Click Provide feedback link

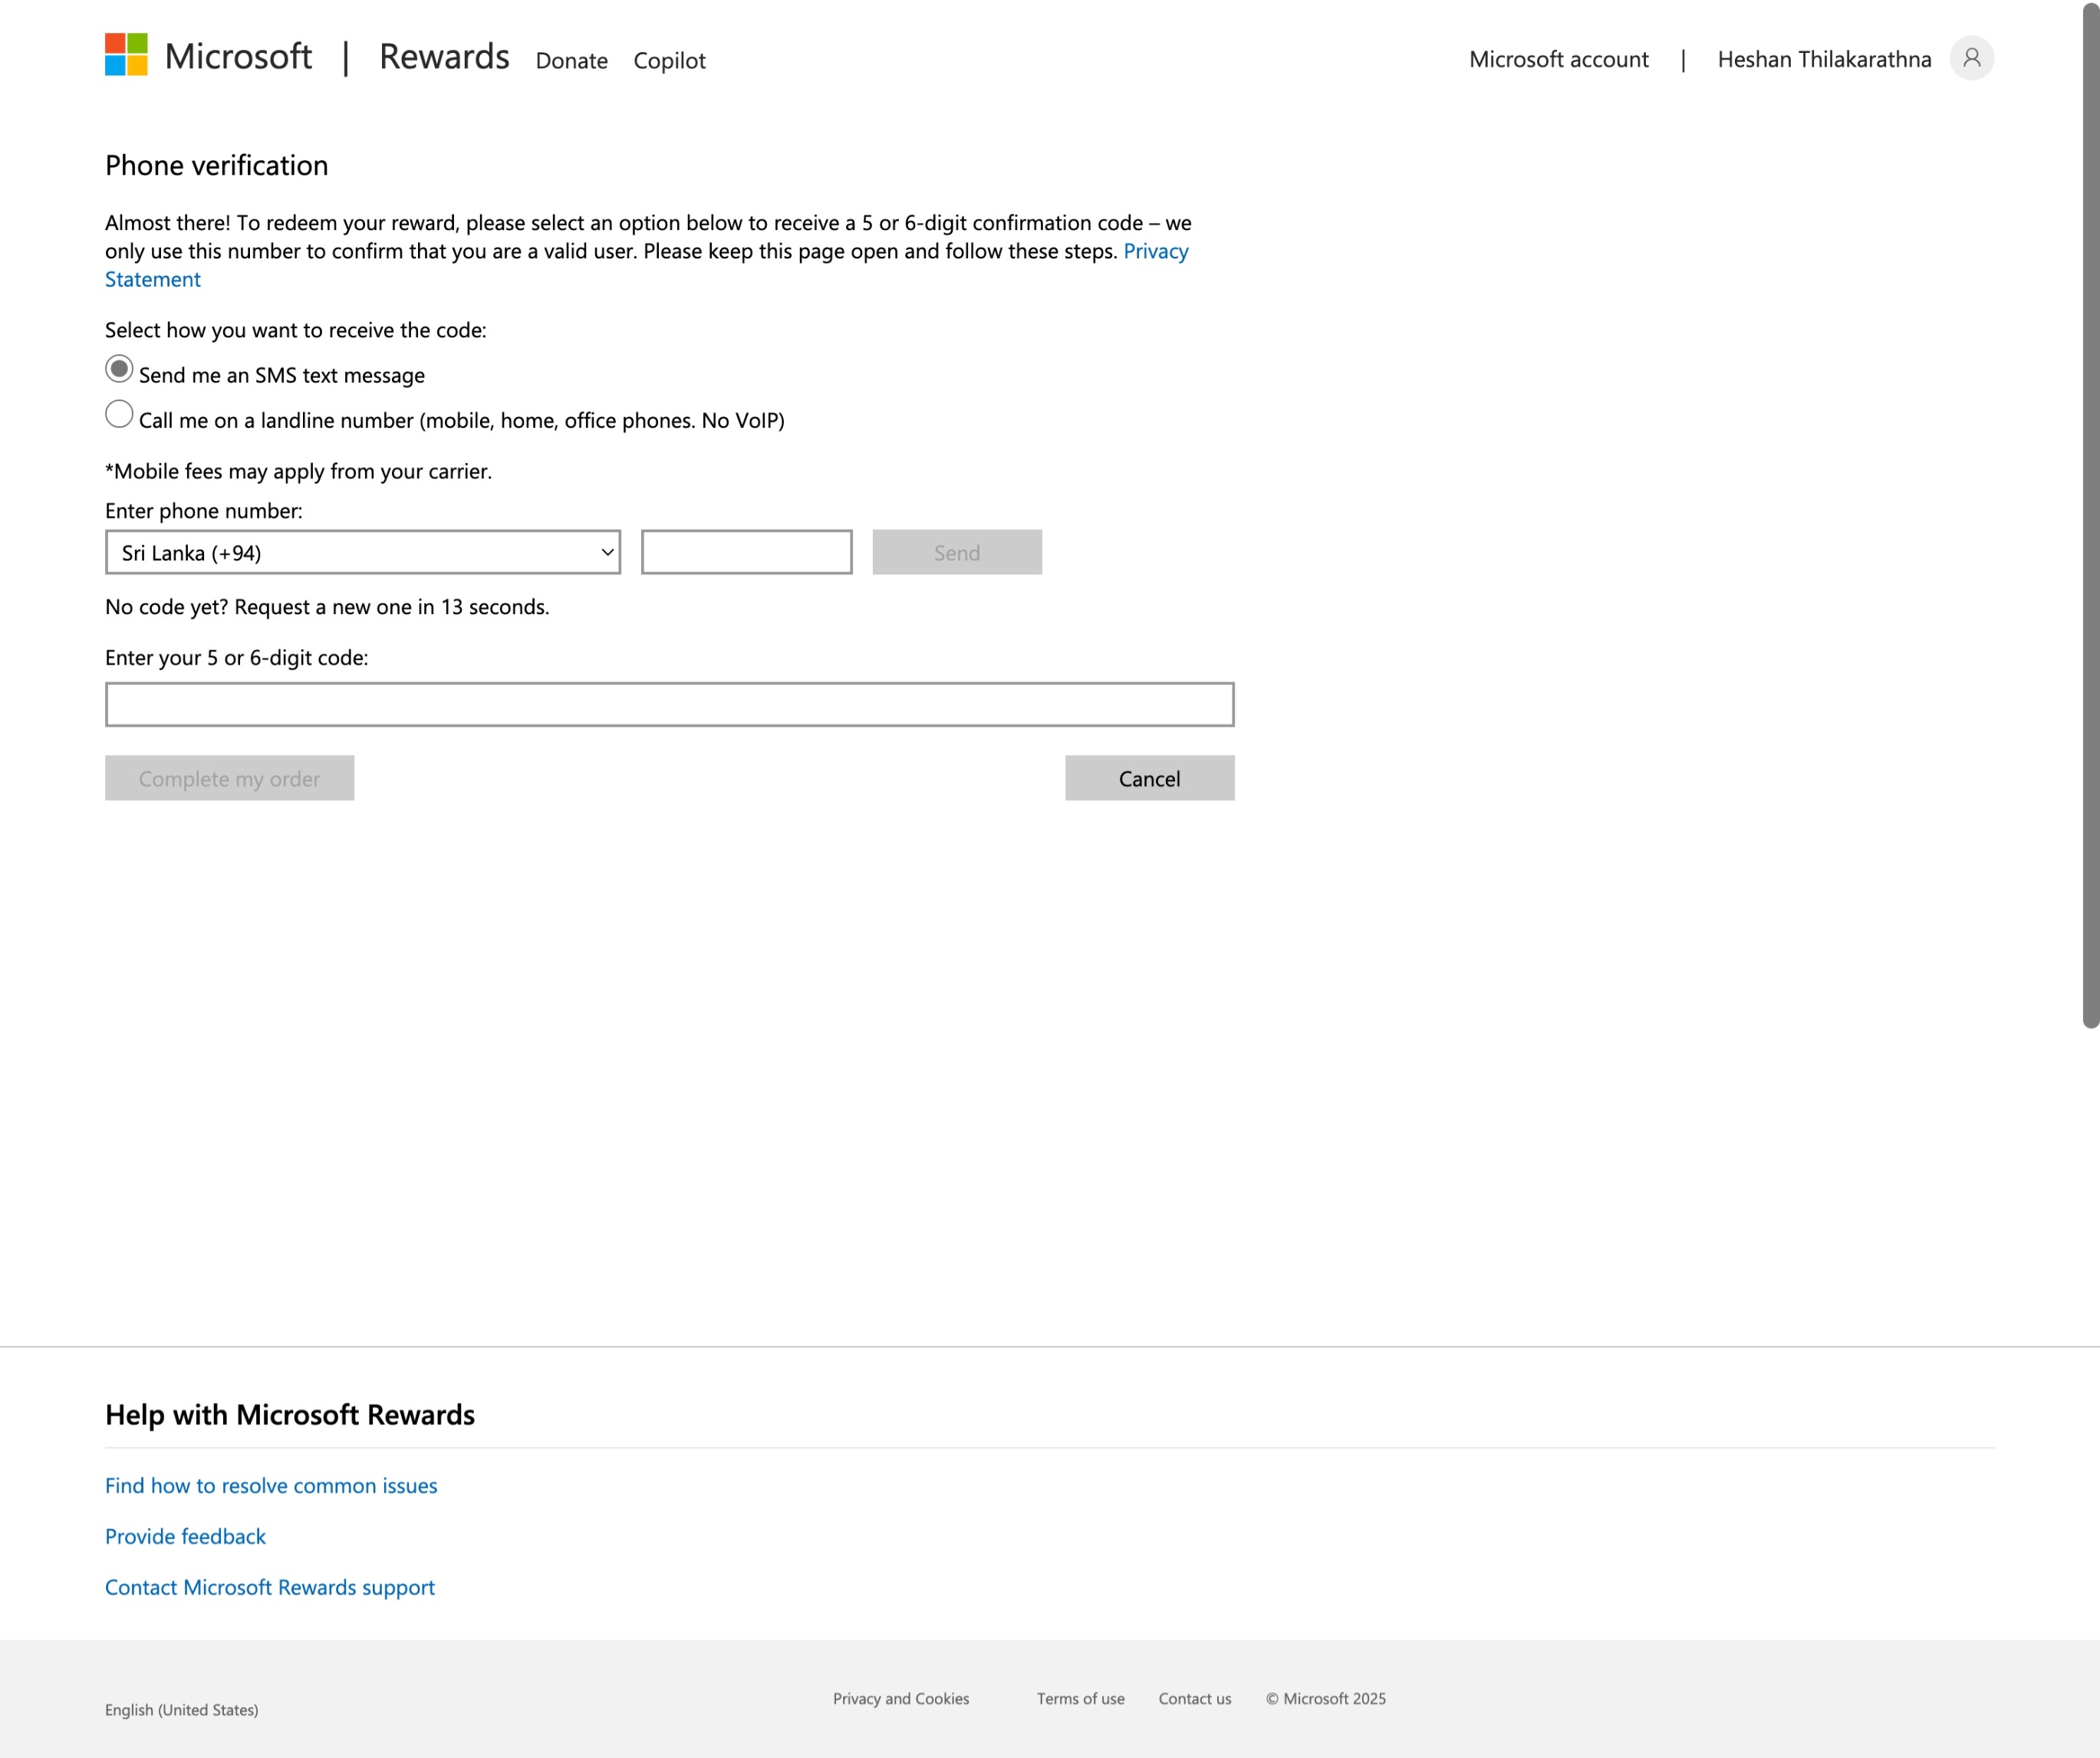(x=185, y=1537)
